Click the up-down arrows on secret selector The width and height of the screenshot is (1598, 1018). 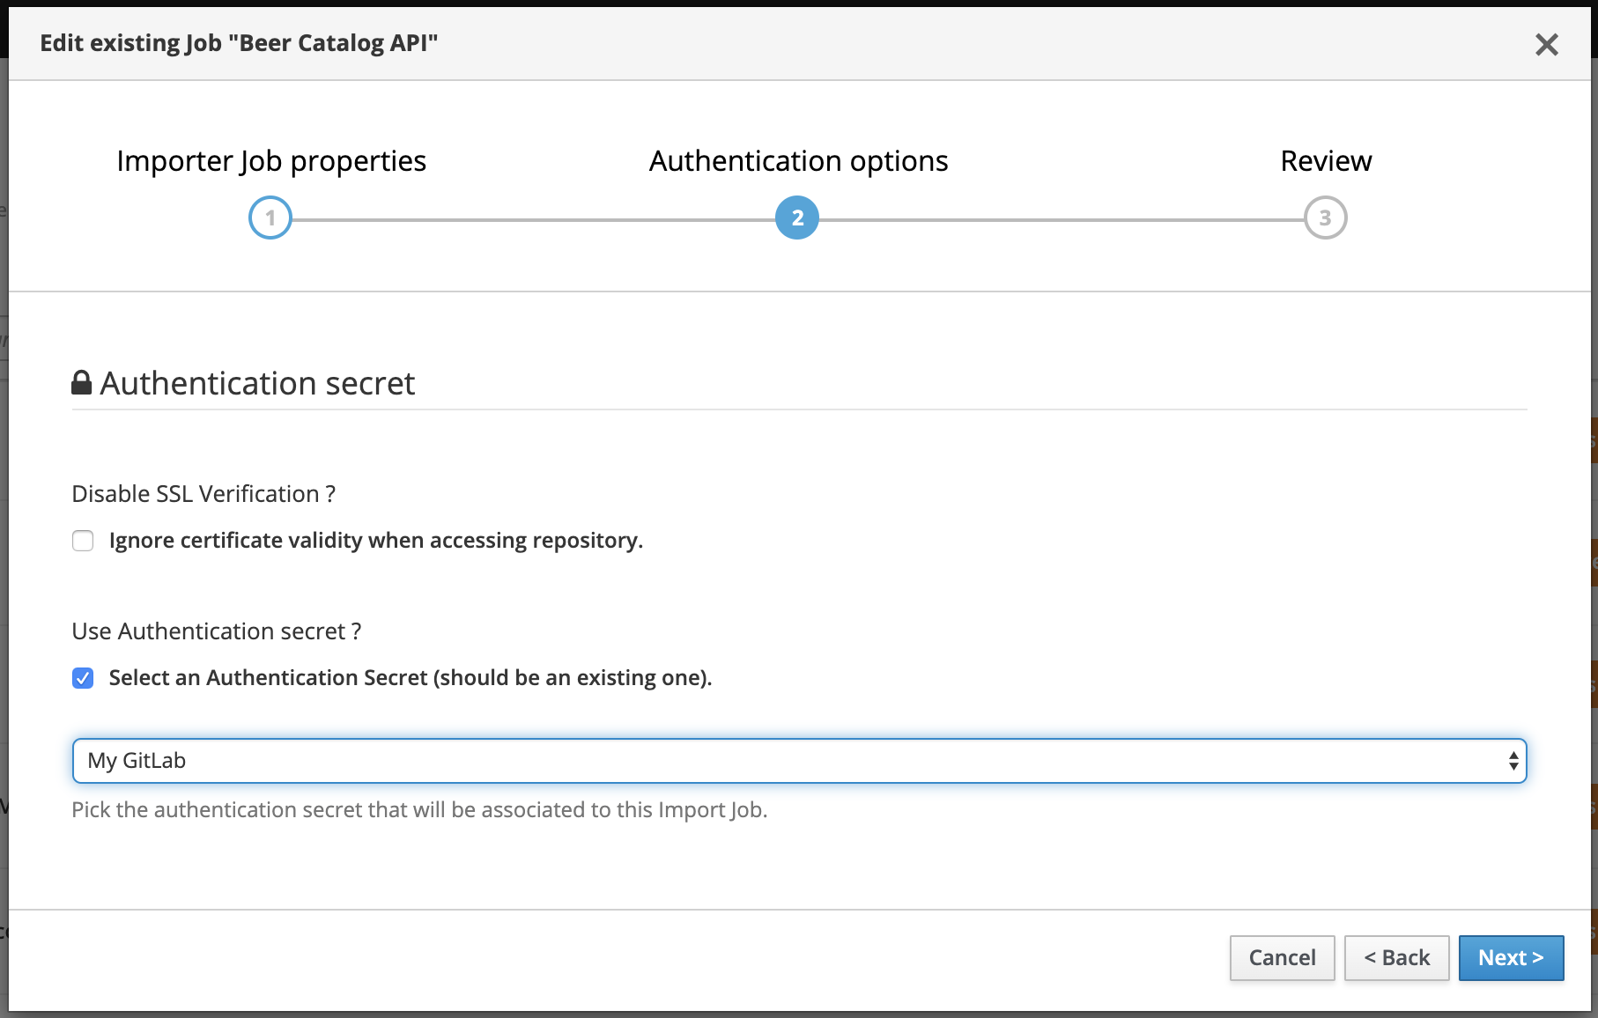pyautogui.click(x=1513, y=761)
